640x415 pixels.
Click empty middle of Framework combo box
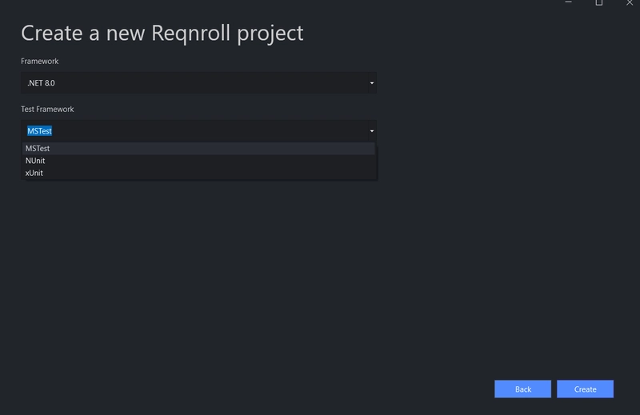coord(200,82)
